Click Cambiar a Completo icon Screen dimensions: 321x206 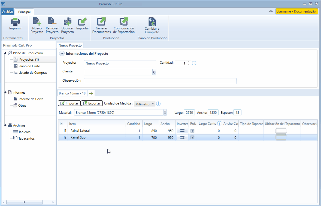coord(152,22)
